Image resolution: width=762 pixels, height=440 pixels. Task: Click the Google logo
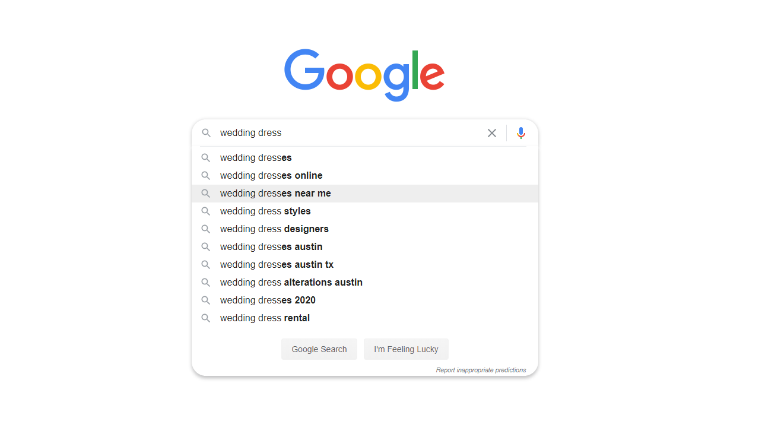364,75
